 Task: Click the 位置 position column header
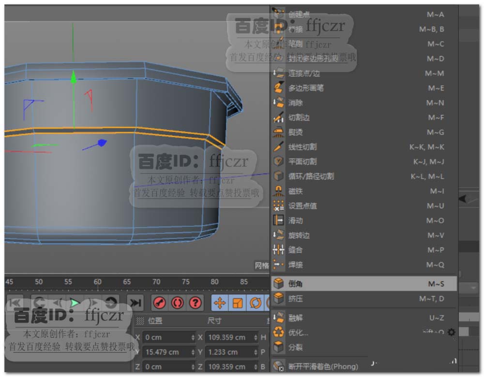point(155,321)
